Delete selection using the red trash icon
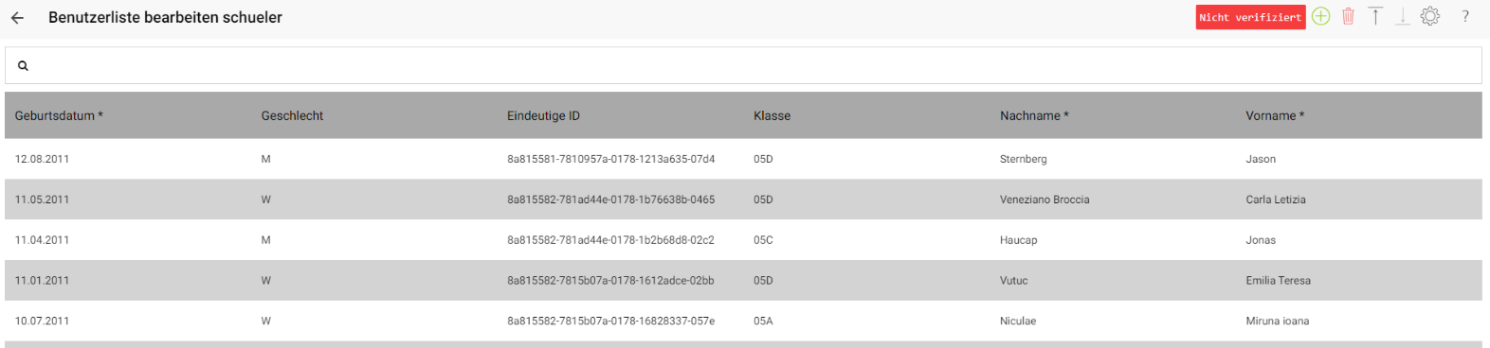The height and width of the screenshot is (348, 1490). [x=1348, y=16]
